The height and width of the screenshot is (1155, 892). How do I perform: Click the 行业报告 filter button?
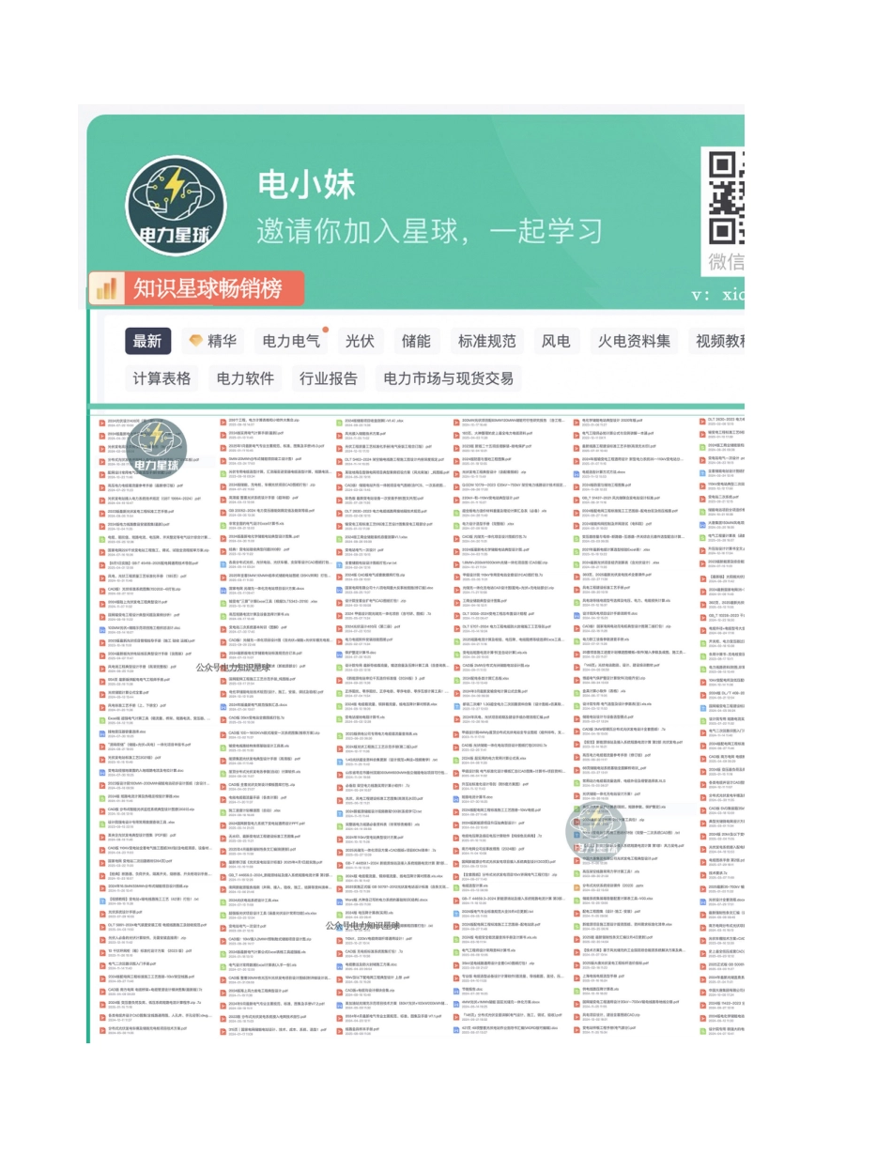pos(328,378)
